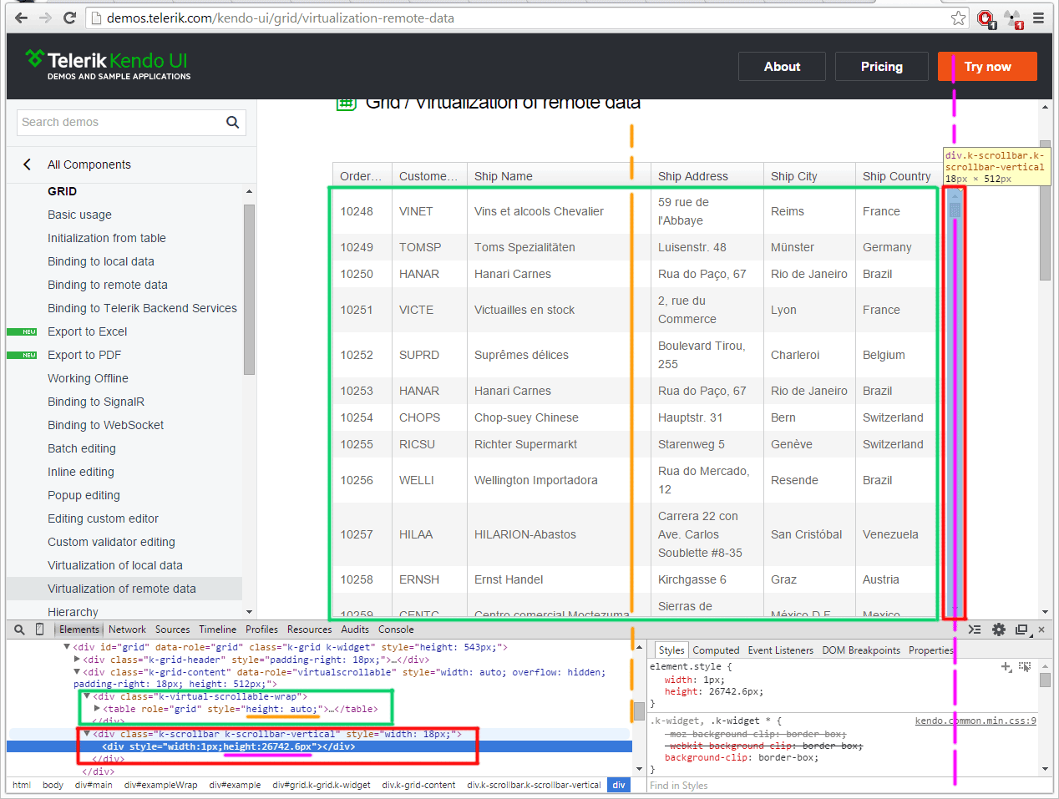
Task: Select div.k-grid-content in the breadcrumb bar
Action: pyautogui.click(x=418, y=786)
